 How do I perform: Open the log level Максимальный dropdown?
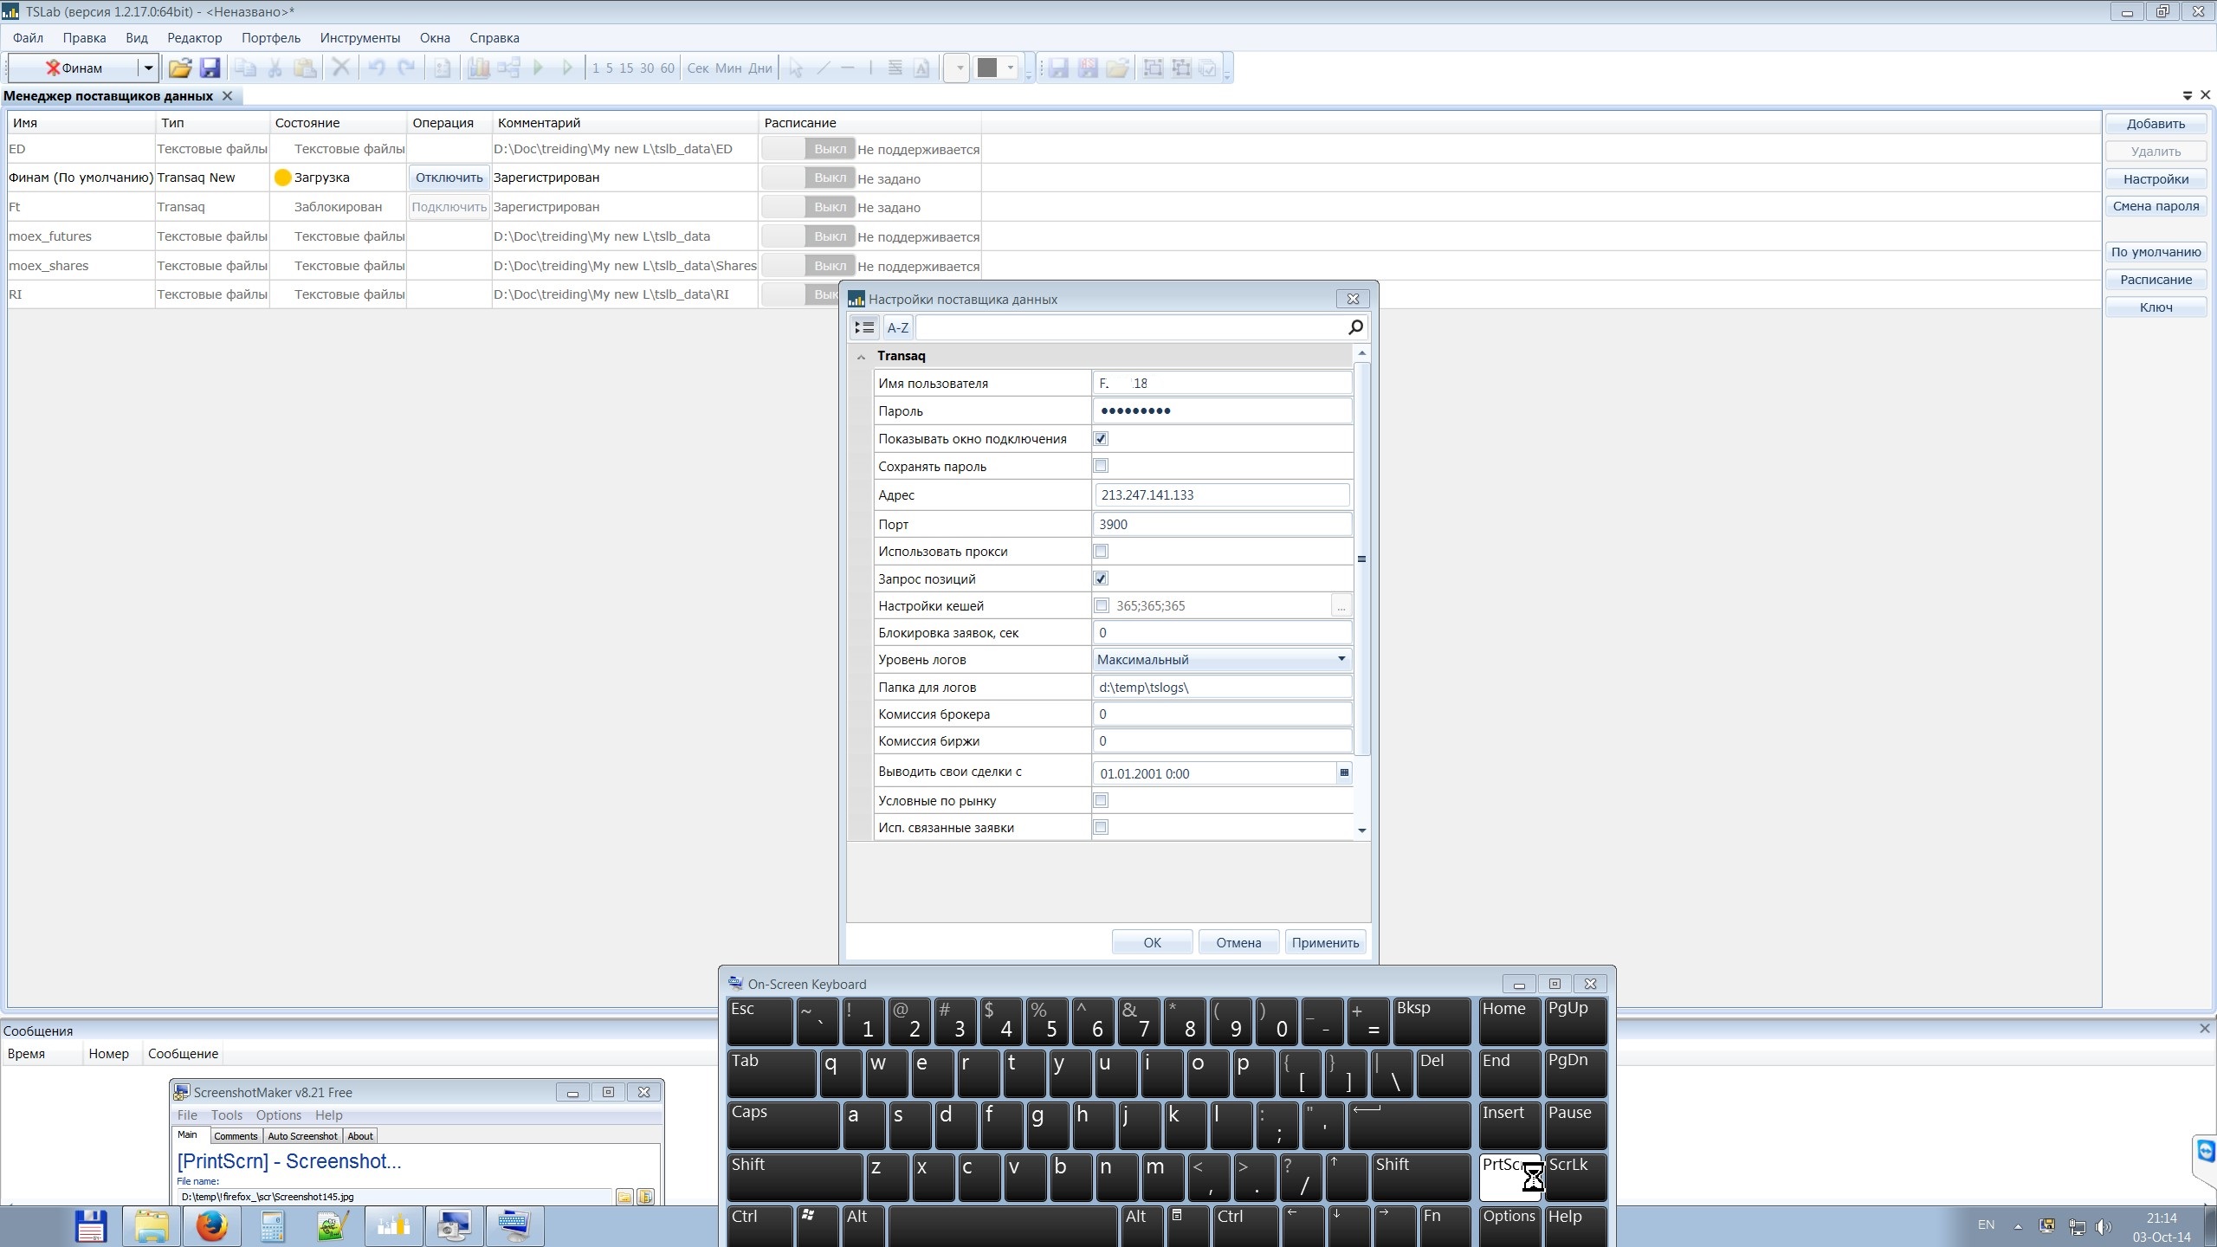pyautogui.click(x=1341, y=660)
